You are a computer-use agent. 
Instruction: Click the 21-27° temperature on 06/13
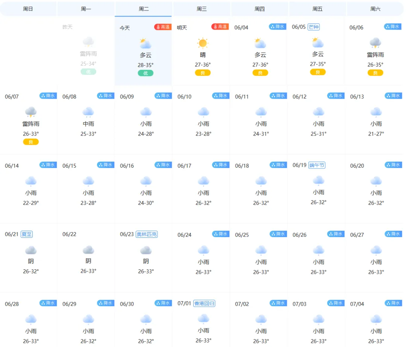pyautogui.click(x=376, y=134)
